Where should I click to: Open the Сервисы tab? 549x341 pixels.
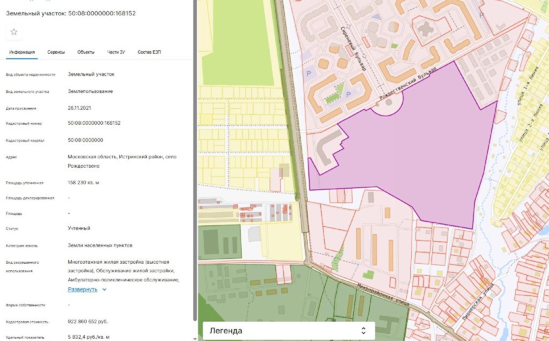(x=56, y=52)
